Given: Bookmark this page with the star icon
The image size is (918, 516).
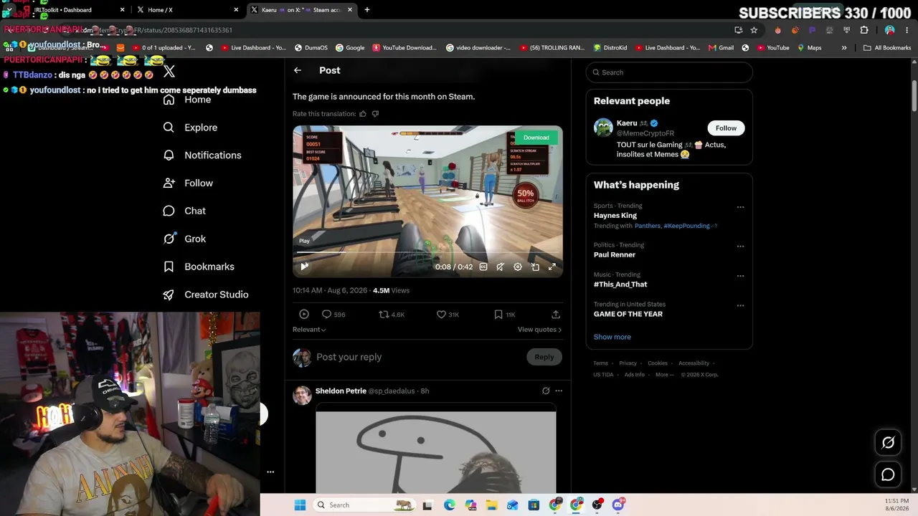Looking at the screenshot, I should pyautogui.click(x=754, y=30).
